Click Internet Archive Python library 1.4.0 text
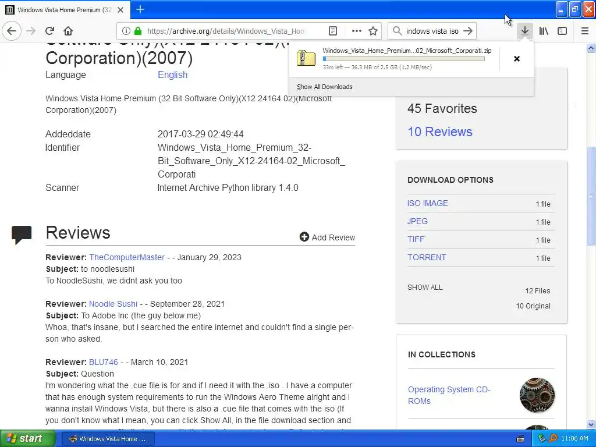Image resolution: width=596 pixels, height=447 pixels. pos(228,188)
